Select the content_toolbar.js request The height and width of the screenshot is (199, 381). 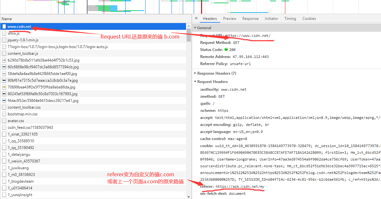[93, 54]
